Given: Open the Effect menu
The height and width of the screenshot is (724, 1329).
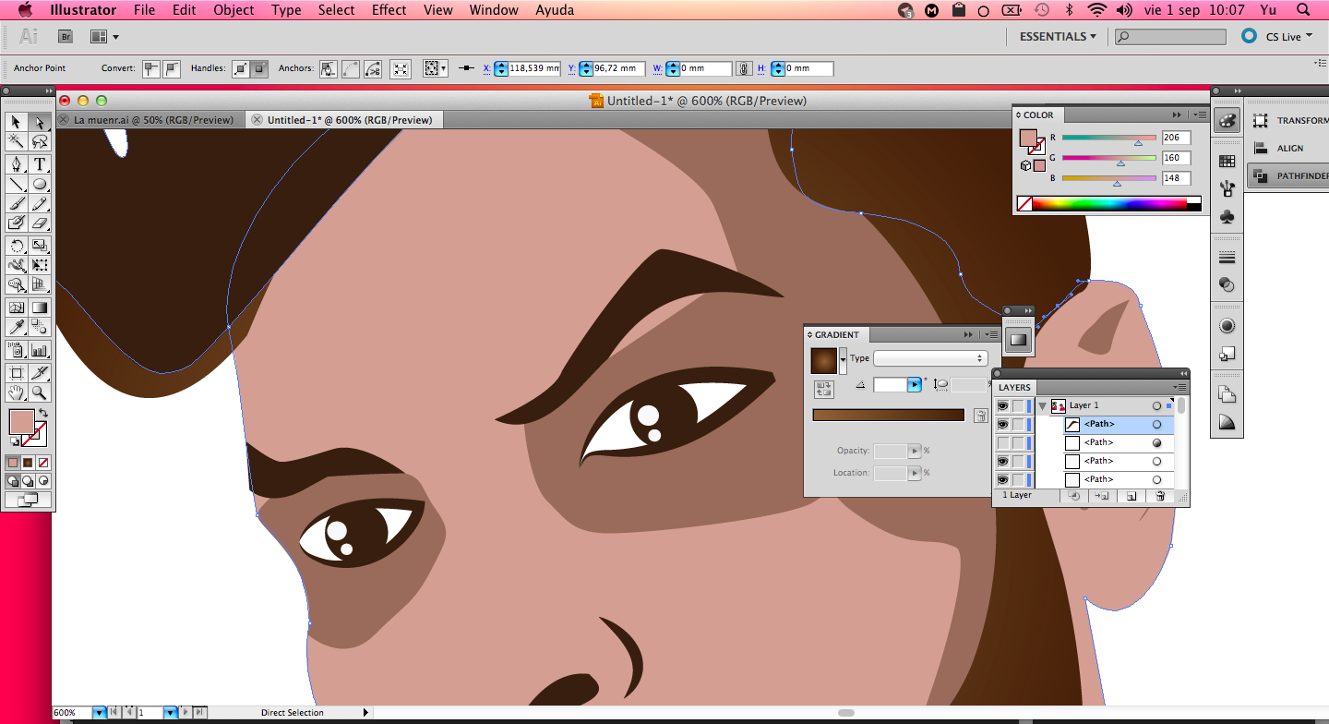Looking at the screenshot, I should click(x=389, y=10).
